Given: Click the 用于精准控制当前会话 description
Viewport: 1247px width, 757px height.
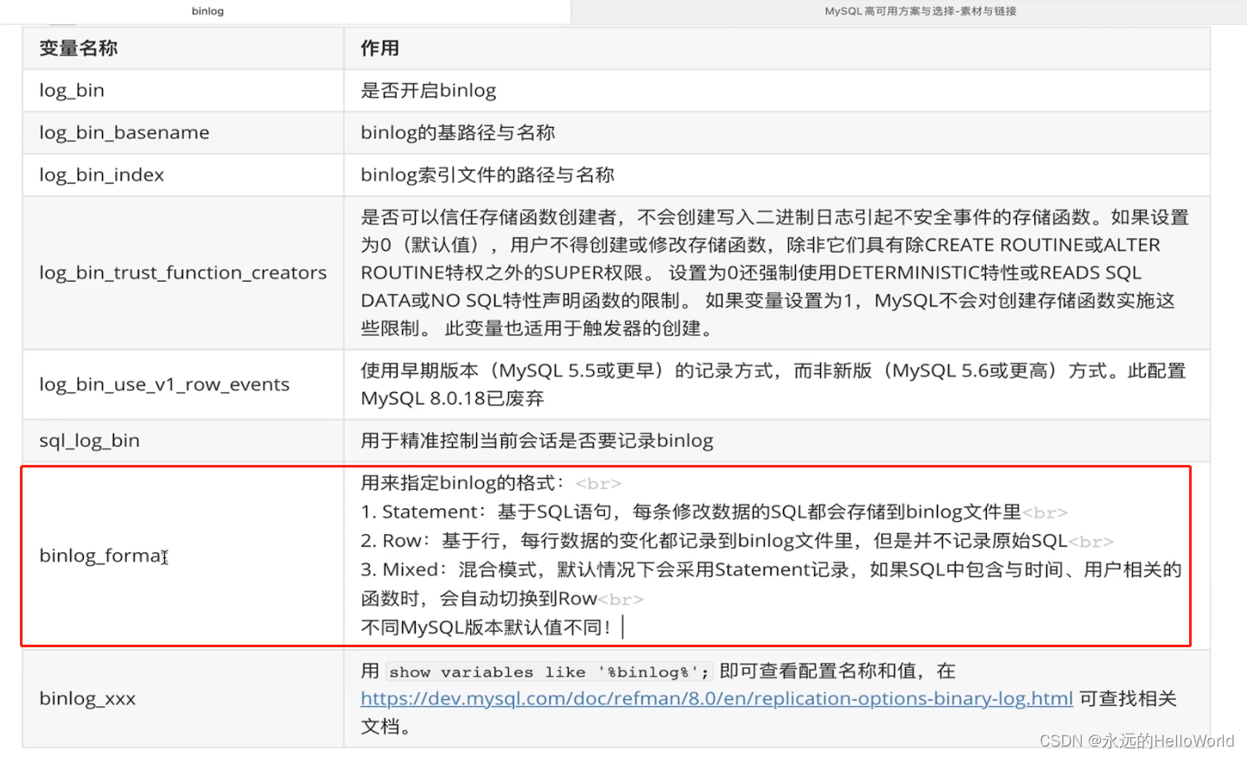Looking at the screenshot, I should click(537, 441).
